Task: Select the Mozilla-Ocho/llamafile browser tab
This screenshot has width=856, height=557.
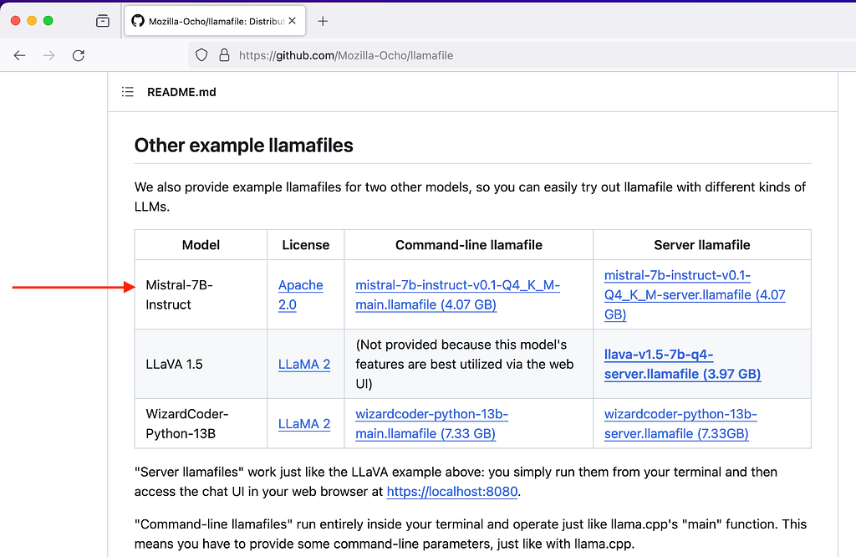Action: coord(215,21)
